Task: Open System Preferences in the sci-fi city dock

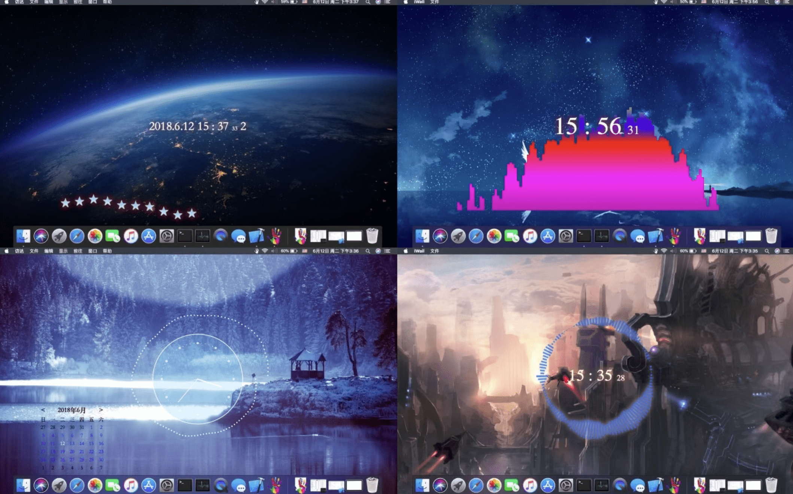Action: tap(565, 485)
